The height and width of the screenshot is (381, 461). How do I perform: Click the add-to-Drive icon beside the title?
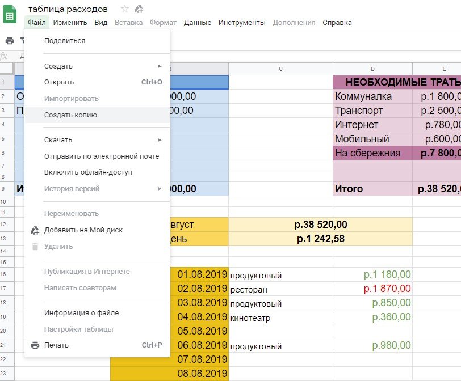tap(139, 9)
